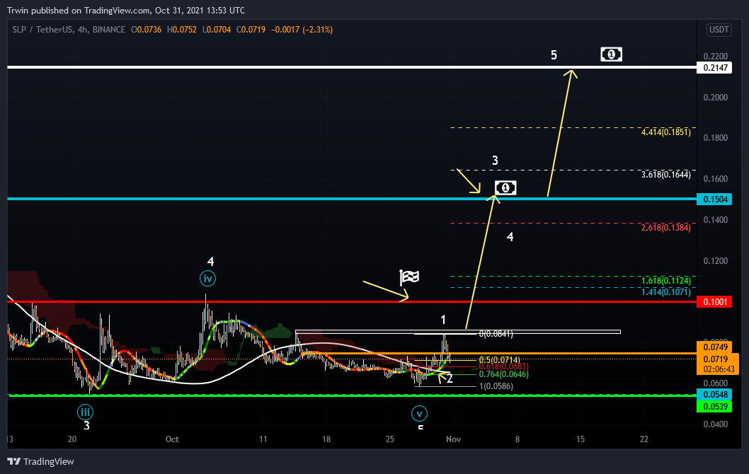The height and width of the screenshot is (474, 749).
Task: Click the close value C0.0719
Action: pos(251,30)
